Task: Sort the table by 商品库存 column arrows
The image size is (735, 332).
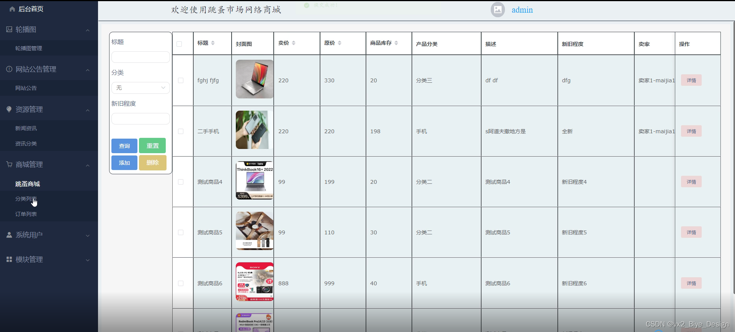Action: pyautogui.click(x=396, y=43)
